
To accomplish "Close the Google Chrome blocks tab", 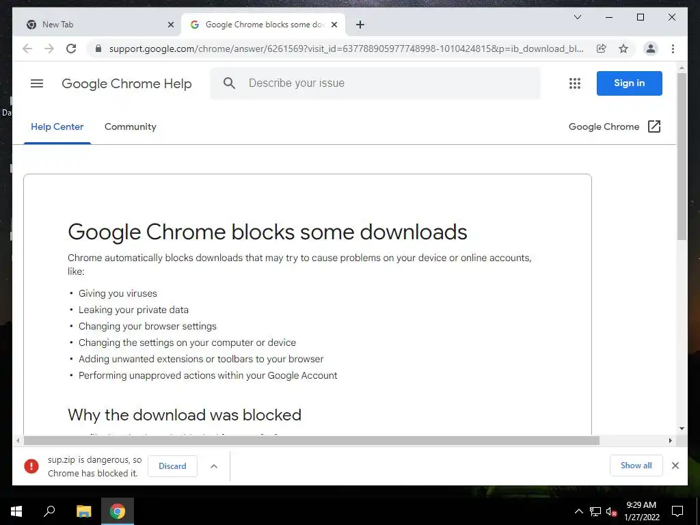I will (x=334, y=25).
